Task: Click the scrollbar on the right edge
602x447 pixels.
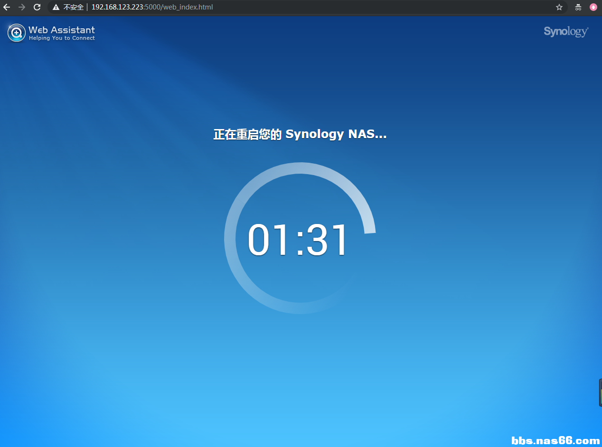Action: (599, 392)
